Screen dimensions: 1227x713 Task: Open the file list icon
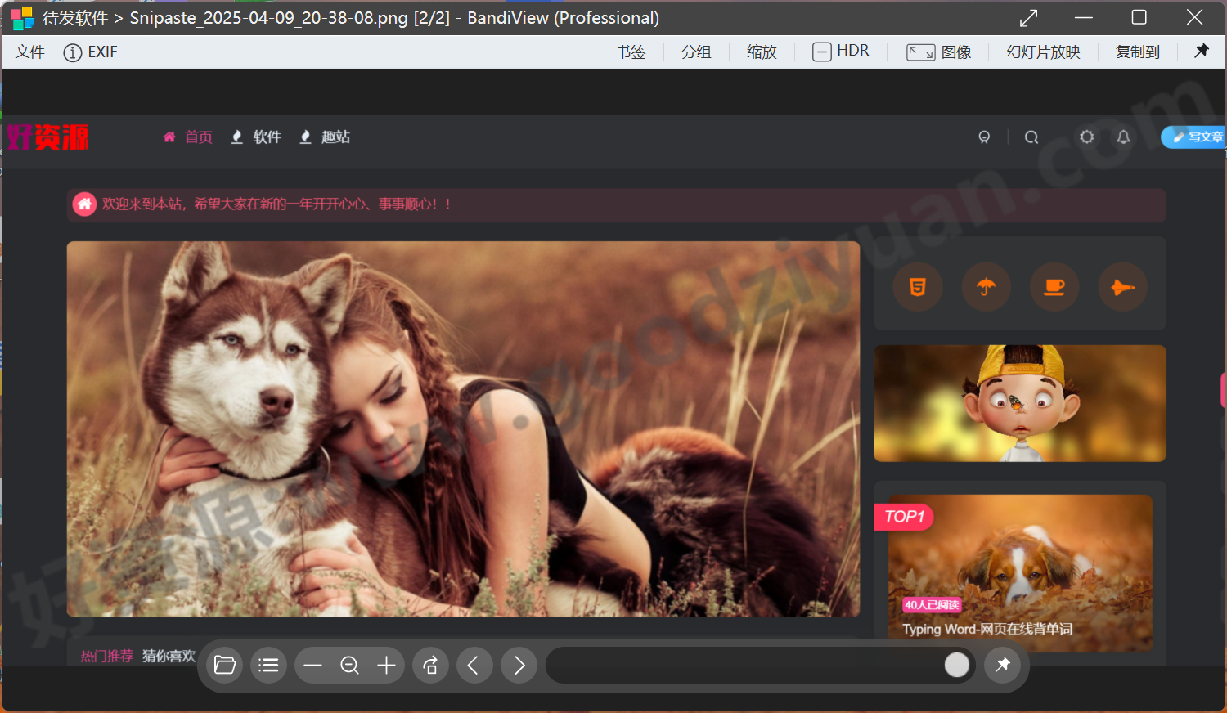click(268, 666)
